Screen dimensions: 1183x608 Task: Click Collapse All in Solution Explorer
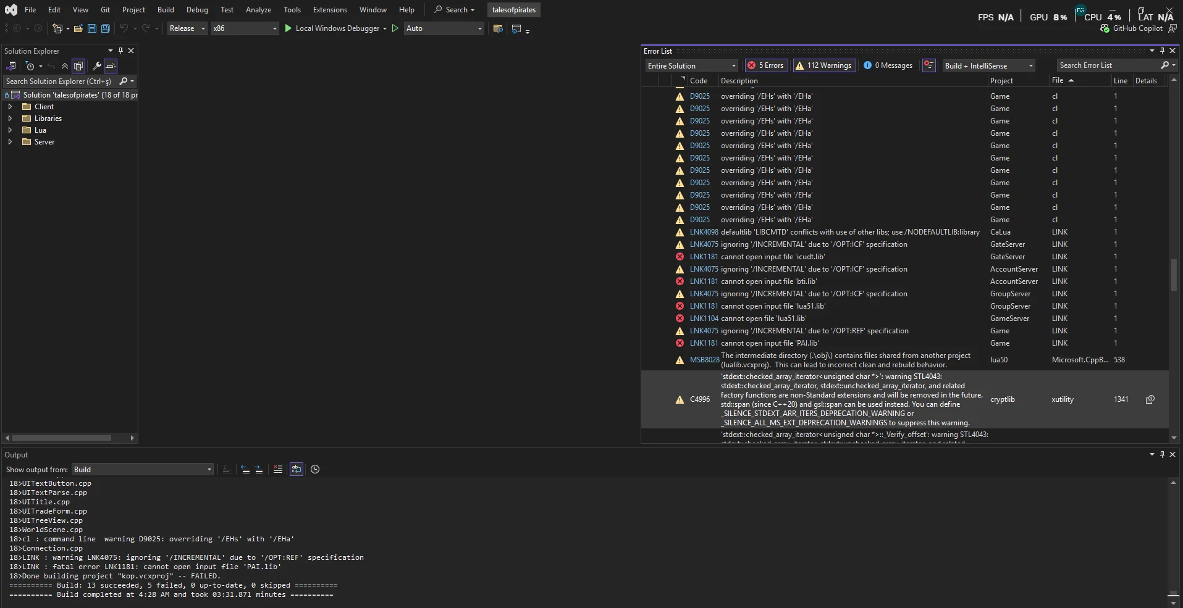[65, 66]
